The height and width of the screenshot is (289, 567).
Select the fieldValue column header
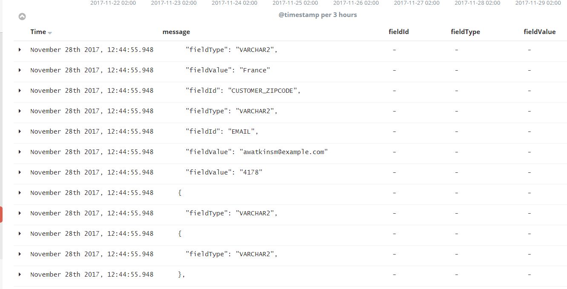pyautogui.click(x=539, y=32)
